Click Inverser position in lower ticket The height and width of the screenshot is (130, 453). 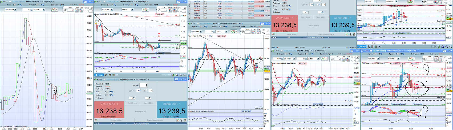pyautogui.click(x=116, y=120)
